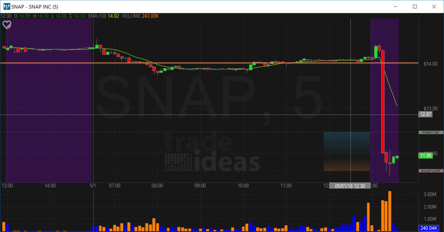Click the tallest orange volume bar

(390, 211)
